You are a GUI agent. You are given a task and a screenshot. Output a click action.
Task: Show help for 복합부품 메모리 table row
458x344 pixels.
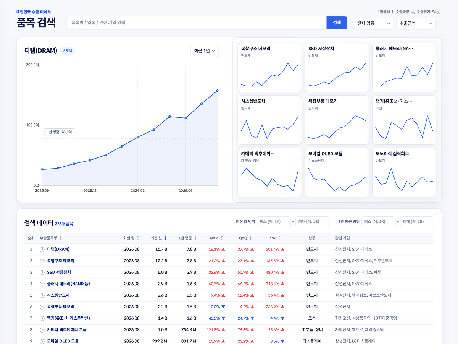(x=42, y=307)
